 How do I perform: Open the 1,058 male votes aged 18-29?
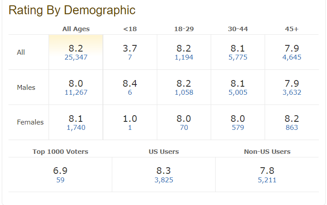point(184,92)
